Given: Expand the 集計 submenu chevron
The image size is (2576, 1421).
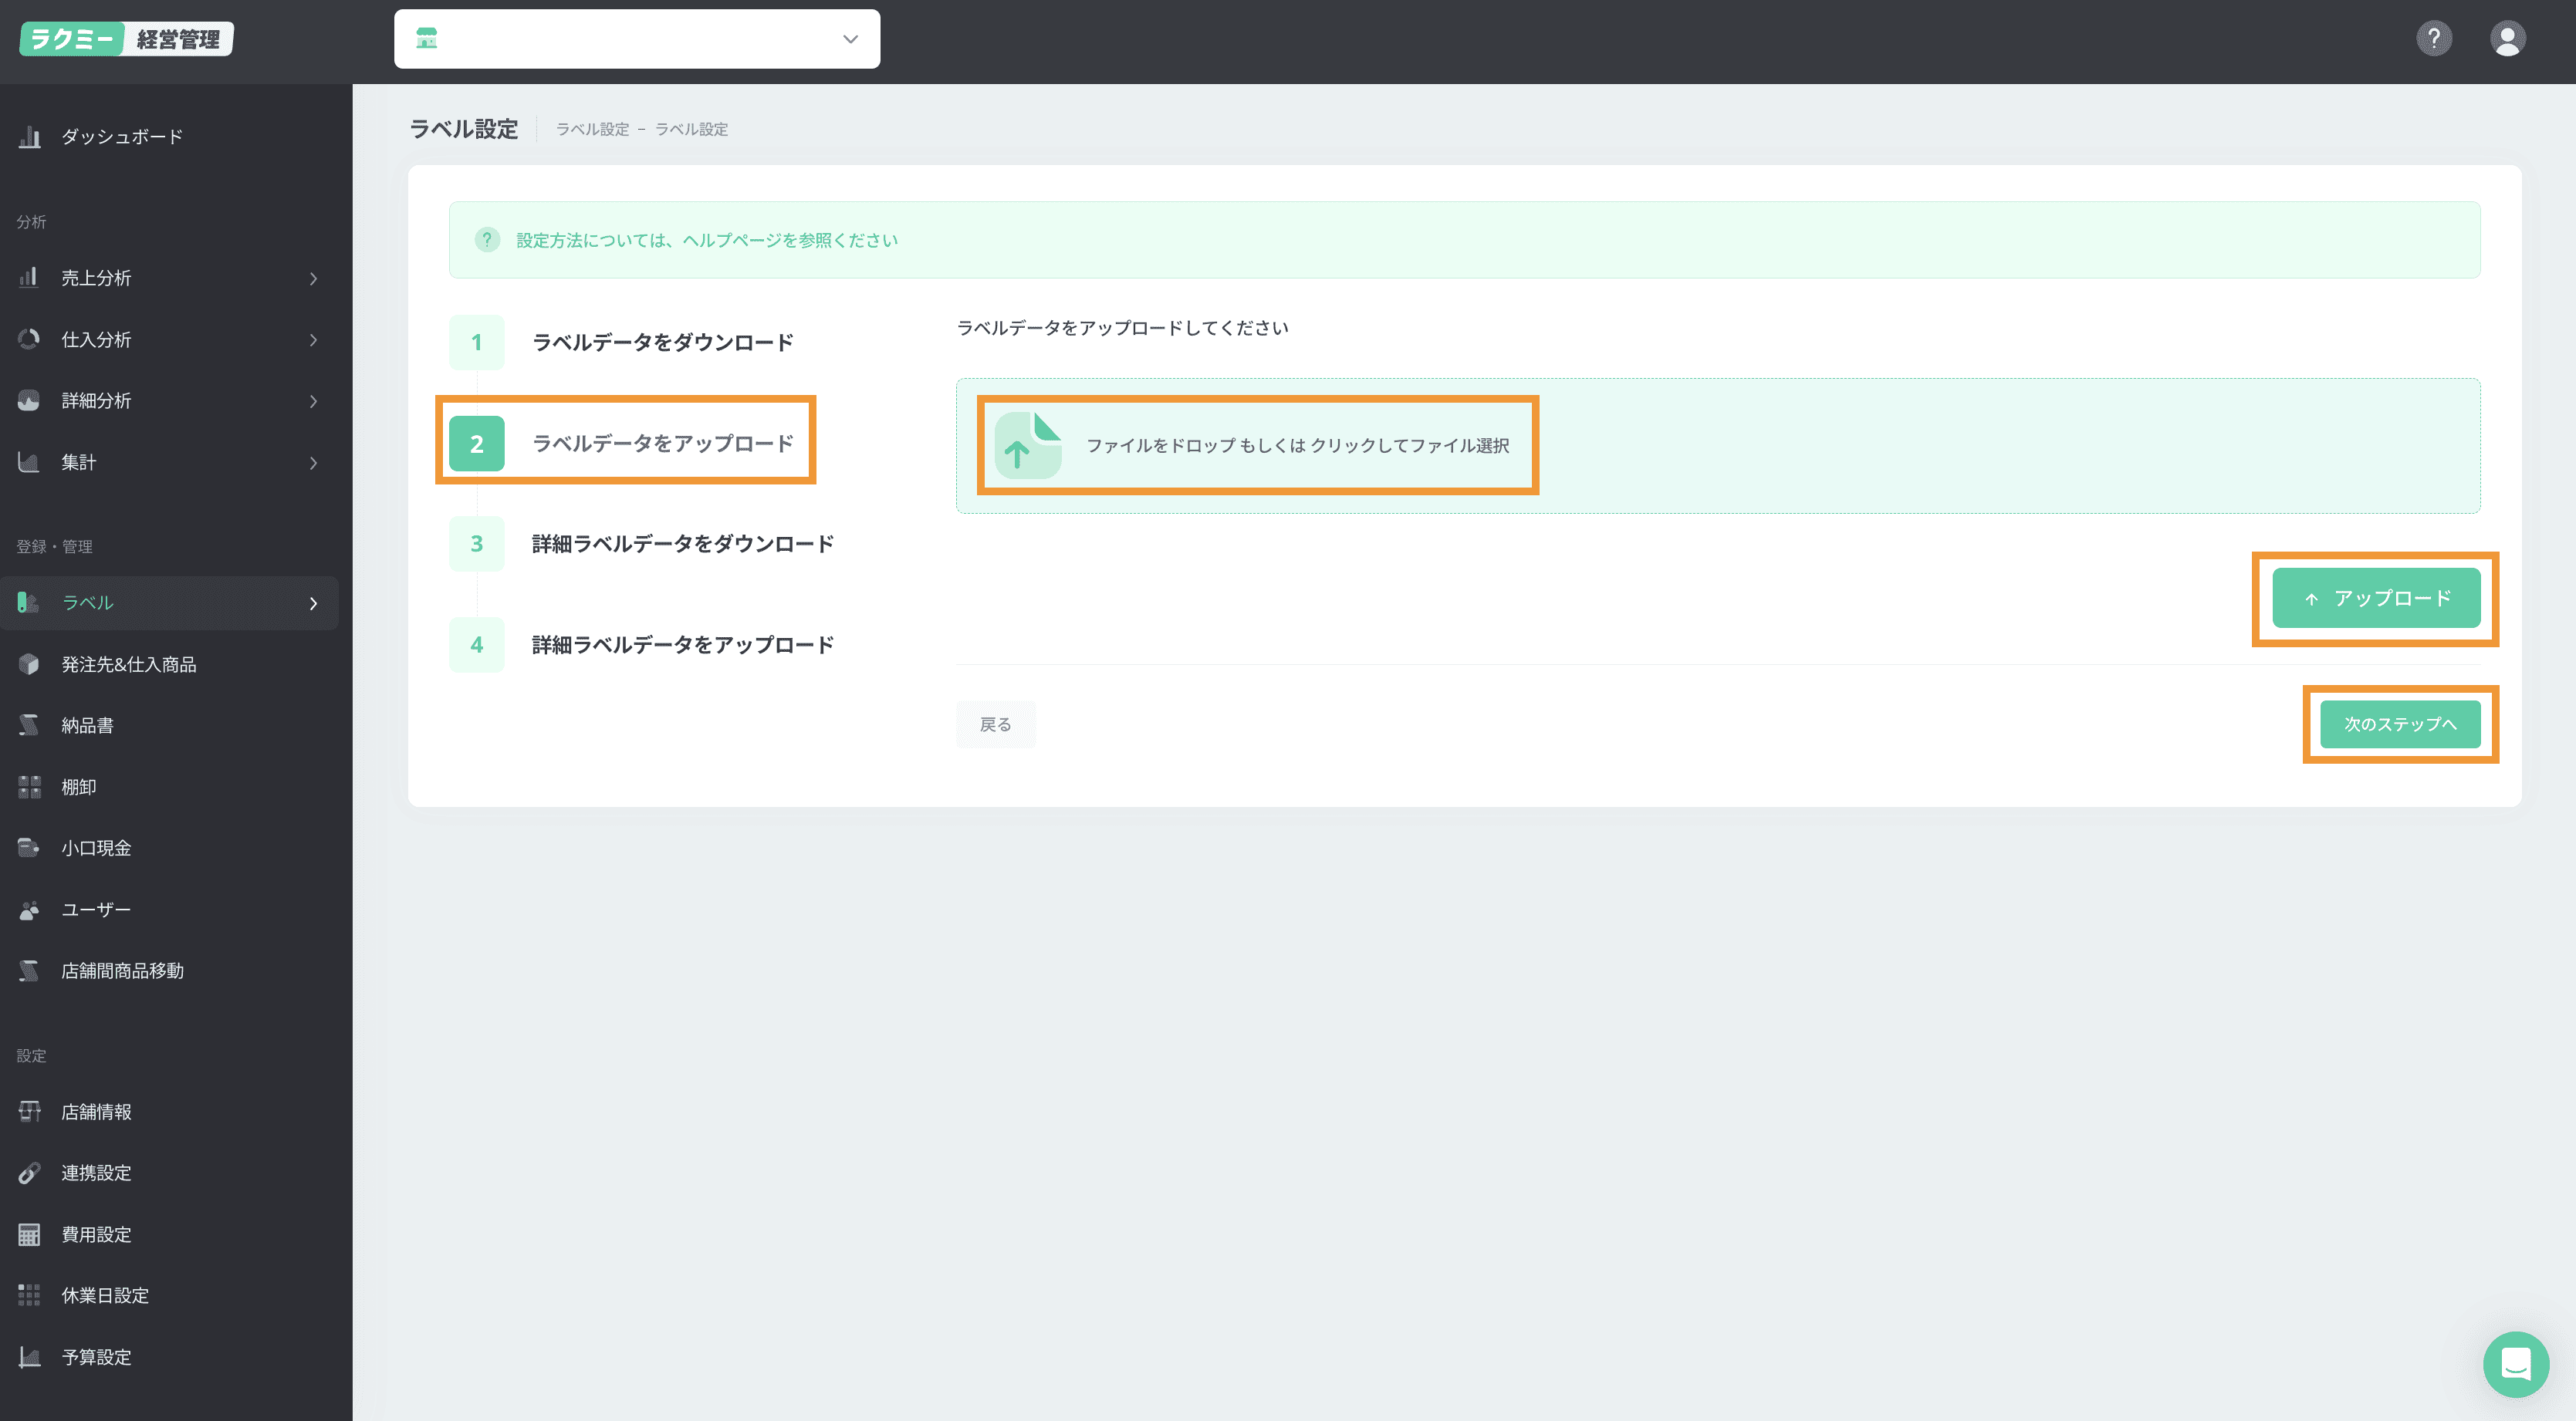Looking at the screenshot, I should click(x=313, y=463).
